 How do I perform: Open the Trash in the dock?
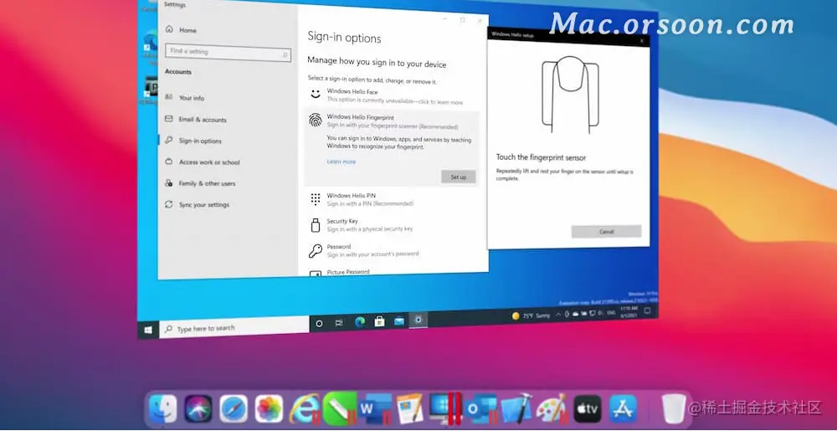pos(674,409)
